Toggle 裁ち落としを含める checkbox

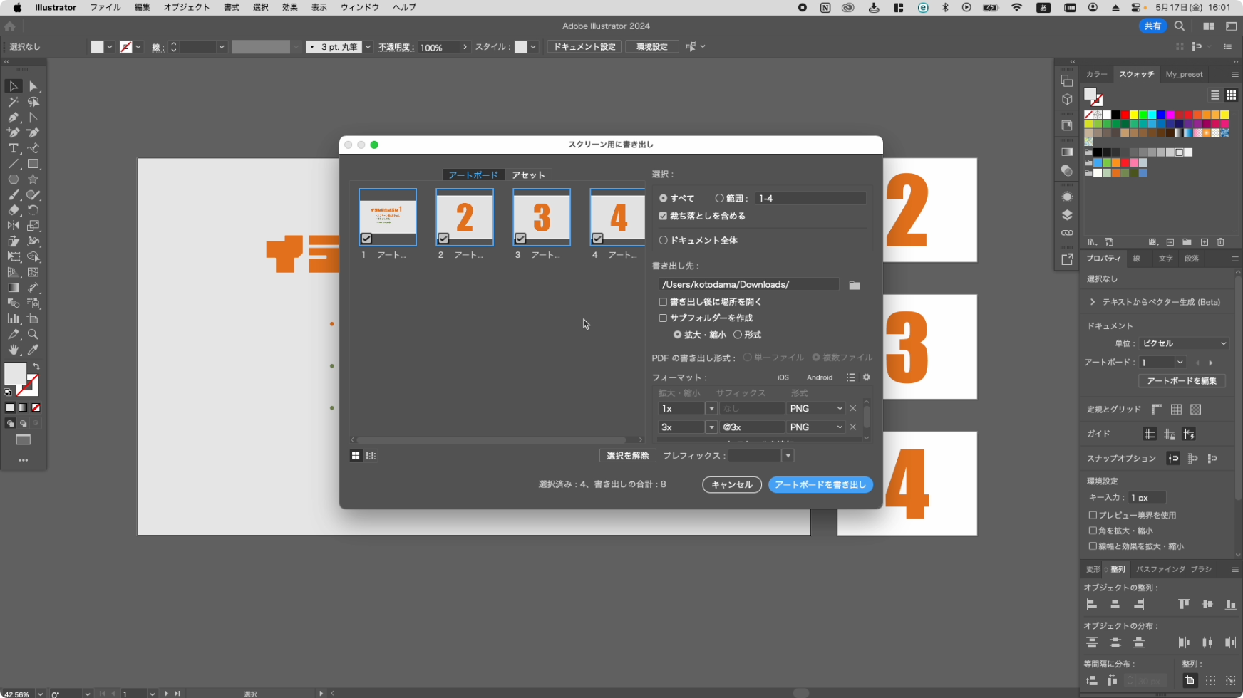[663, 216]
